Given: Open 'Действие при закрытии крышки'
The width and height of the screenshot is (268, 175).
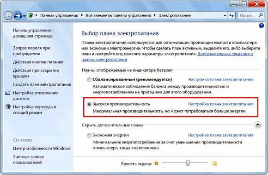Looking at the screenshot, I should pyautogui.click(x=36, y=73).
